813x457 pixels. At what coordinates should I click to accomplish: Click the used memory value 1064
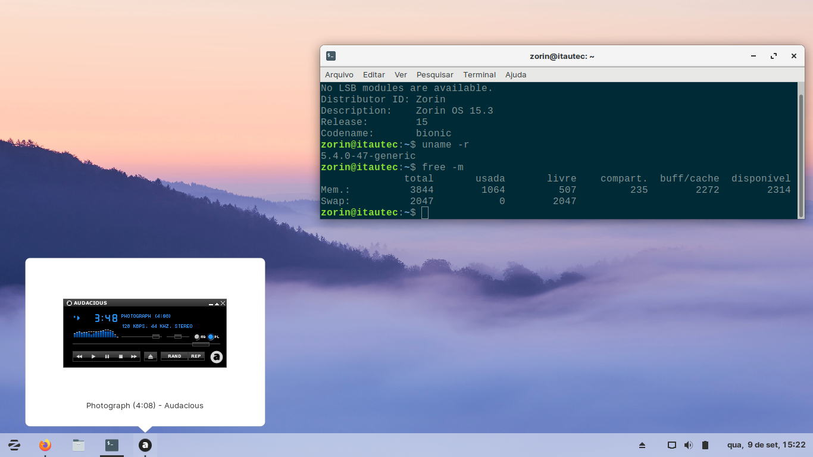[x=493, y=190]
